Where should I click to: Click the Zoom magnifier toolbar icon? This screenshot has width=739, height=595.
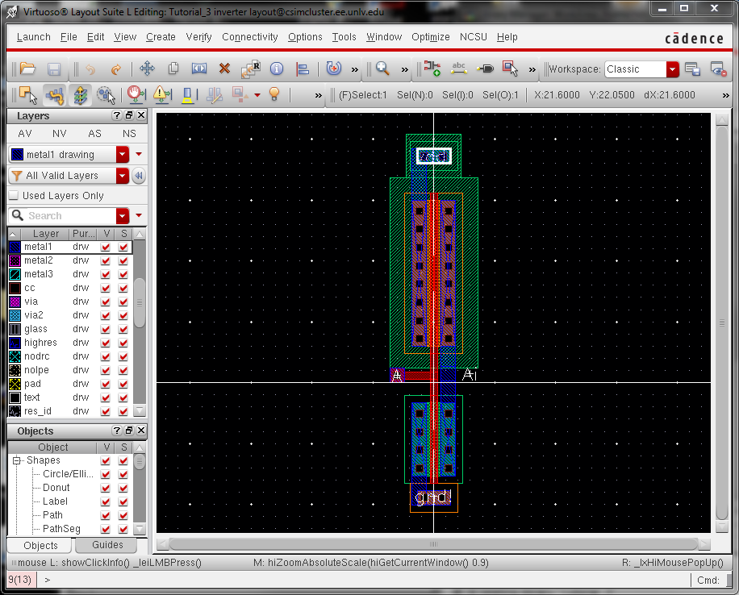[382, 69]
